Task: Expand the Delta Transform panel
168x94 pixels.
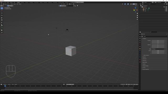Action: (x=146, y=55)
